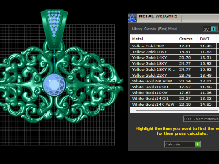Screen dimensions: 219x164
Task: Select the White Gold:10KX1 row
Action: coord(174,87)
